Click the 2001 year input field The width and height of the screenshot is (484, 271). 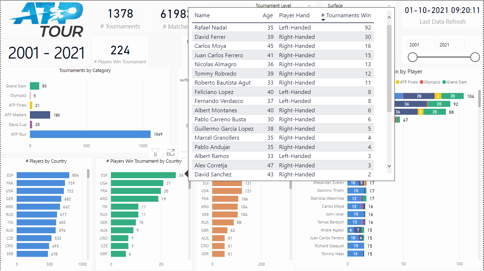click(x=420, y=44)
